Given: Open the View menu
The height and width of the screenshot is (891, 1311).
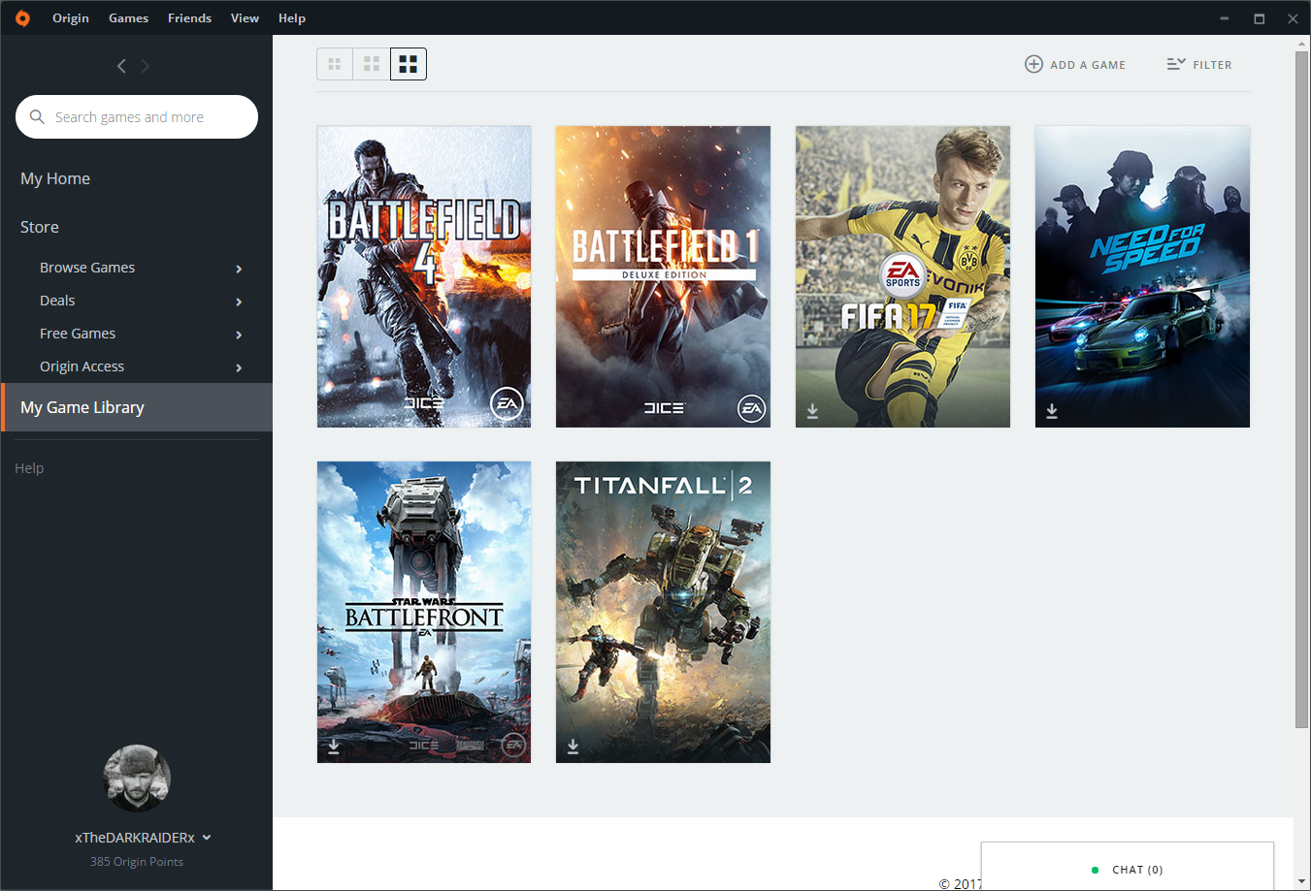Looking at the screenshot, I should click(245, 17).
